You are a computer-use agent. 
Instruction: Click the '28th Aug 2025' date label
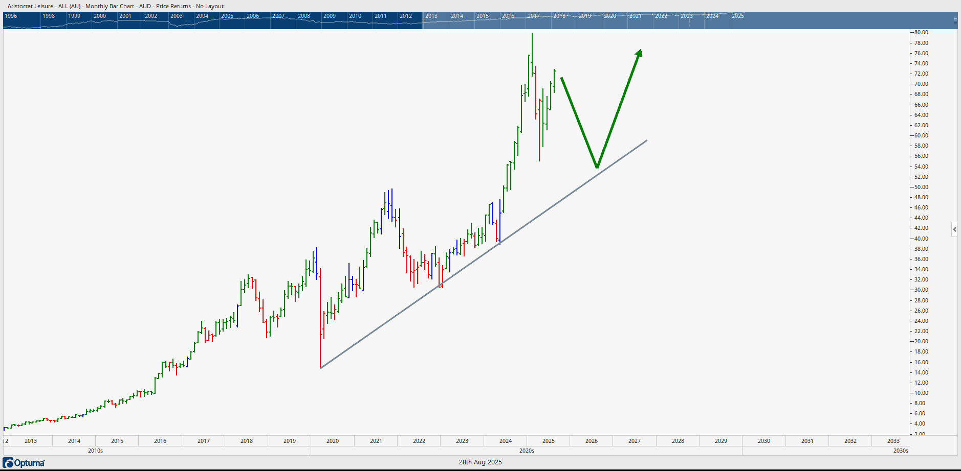(480, 462)
